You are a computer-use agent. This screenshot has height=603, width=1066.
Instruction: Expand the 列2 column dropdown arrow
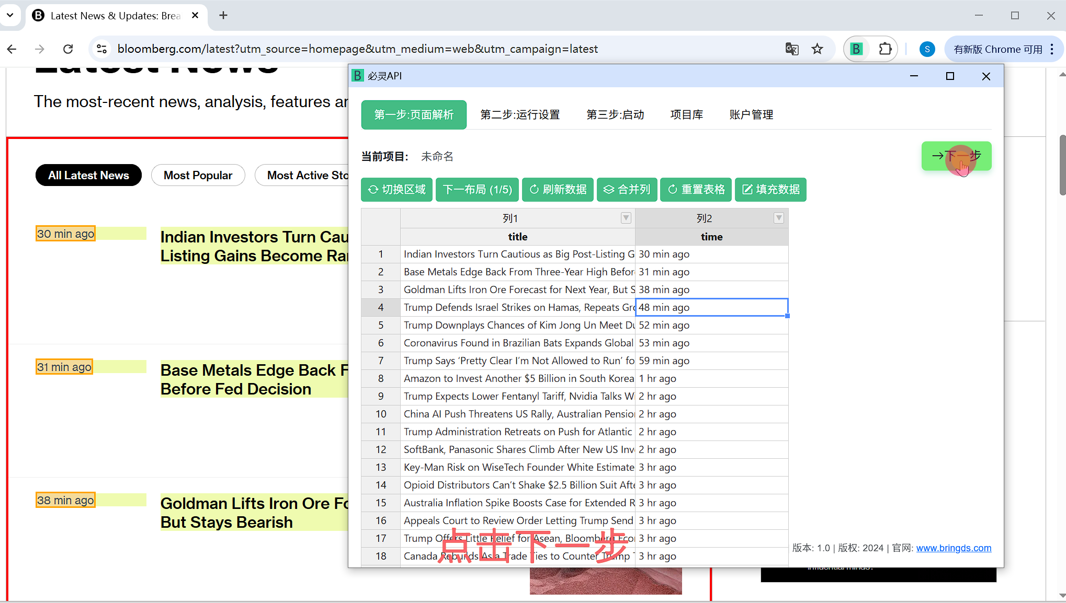point(778,218)
